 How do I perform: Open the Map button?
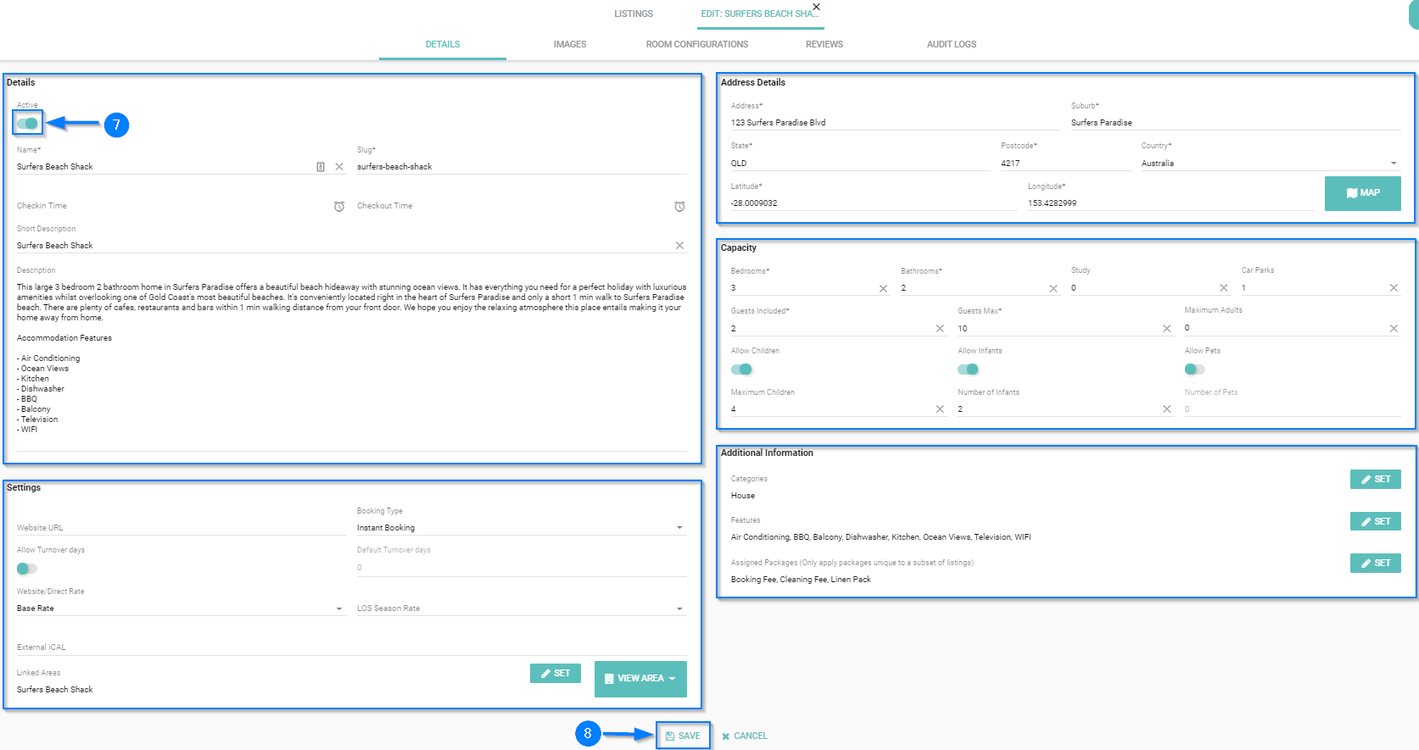[x=1362, y=193]
